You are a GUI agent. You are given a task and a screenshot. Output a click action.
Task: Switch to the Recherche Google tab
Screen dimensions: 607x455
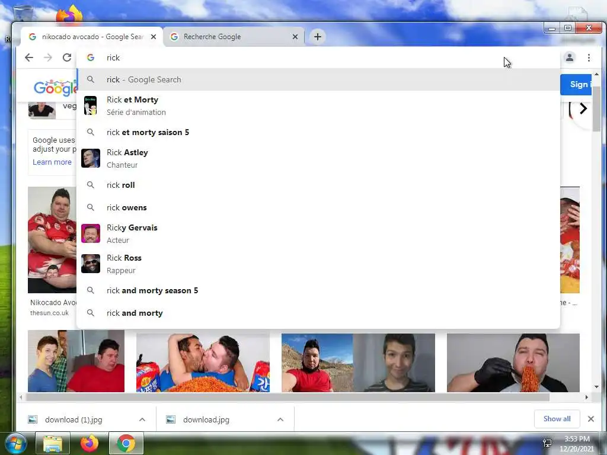[x=234, y=37]
